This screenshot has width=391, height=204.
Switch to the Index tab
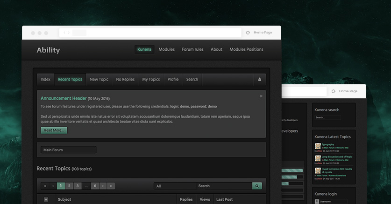click(x=45, y=79)
